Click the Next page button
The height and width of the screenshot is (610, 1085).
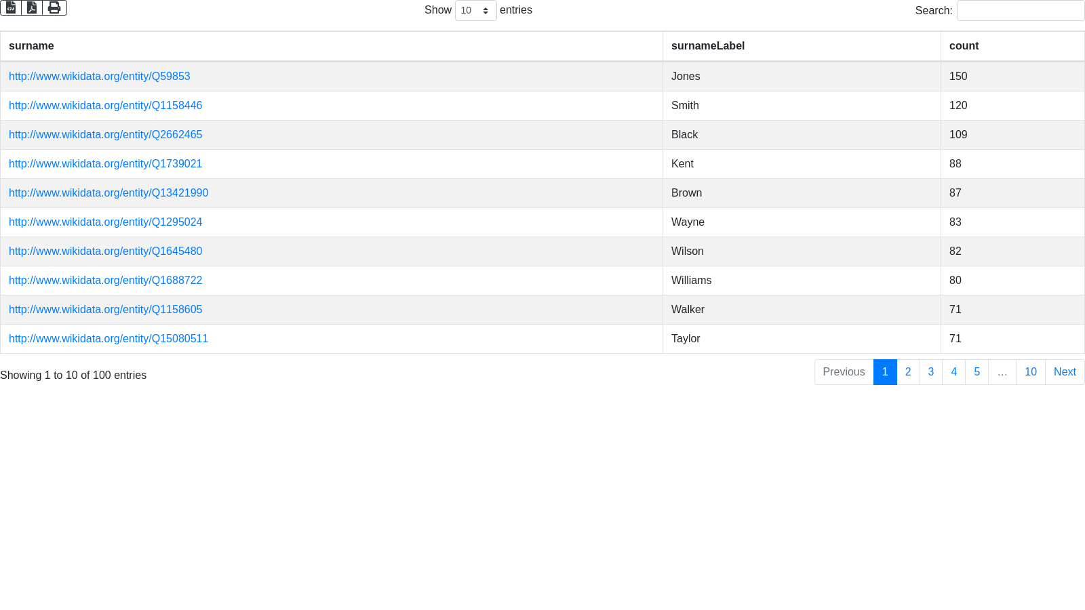(x=1065, y=372)
